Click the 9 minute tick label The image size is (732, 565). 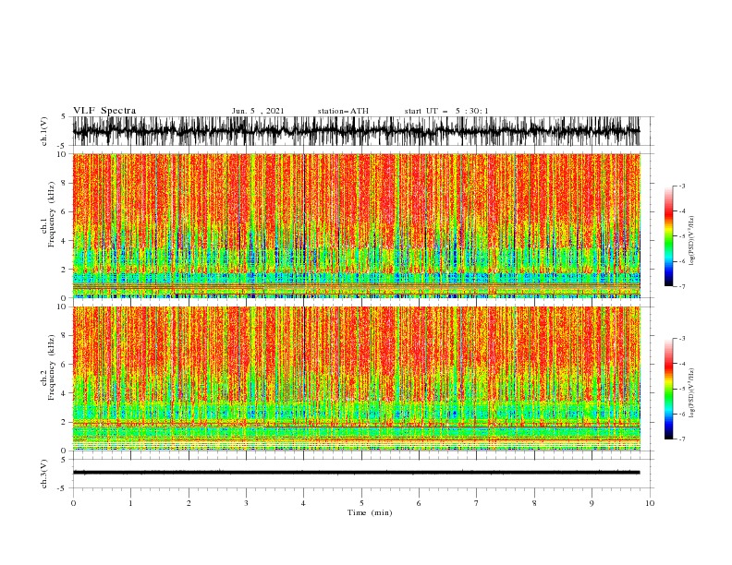pyautogui.click(x=592, y=503)
